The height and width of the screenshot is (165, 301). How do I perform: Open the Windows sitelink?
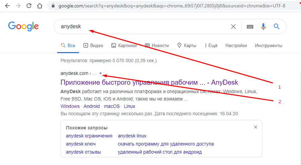point(70,106)
